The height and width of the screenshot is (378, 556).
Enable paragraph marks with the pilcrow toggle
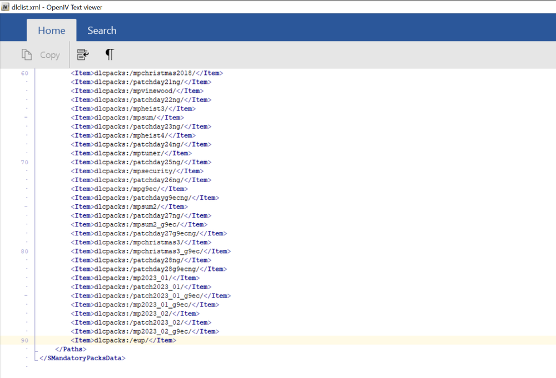pos(109,54)
